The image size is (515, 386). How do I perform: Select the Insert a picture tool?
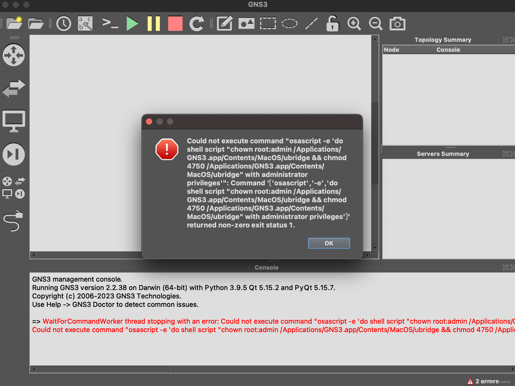pos(246,23)
